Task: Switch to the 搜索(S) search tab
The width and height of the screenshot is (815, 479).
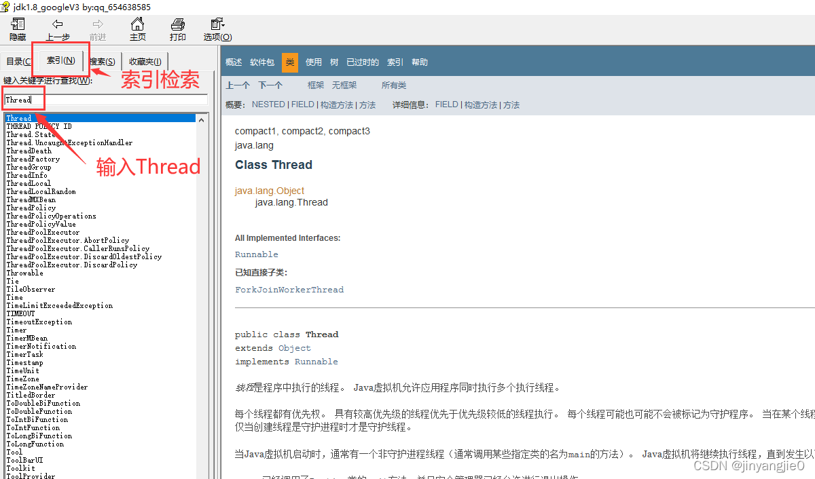Action: point(103,61)
